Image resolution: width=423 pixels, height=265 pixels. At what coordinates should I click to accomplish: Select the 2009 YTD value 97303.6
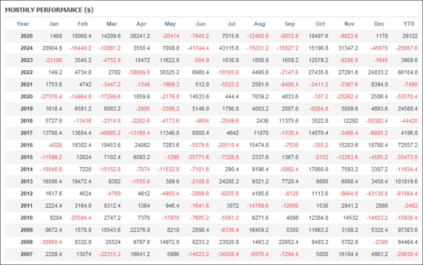coord(407,230)
